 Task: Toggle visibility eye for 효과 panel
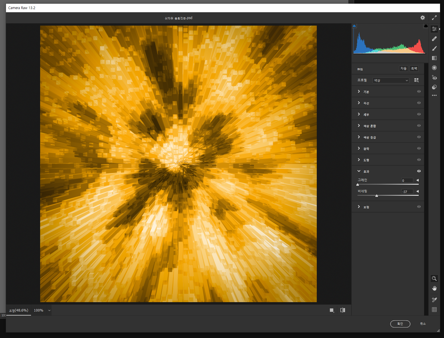pos(419,171)
